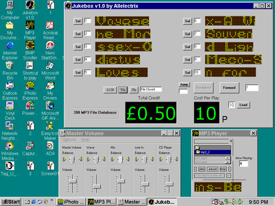Click the Now Playing field in MP3 Player
The image size is (275, 206).
(244, 164)
